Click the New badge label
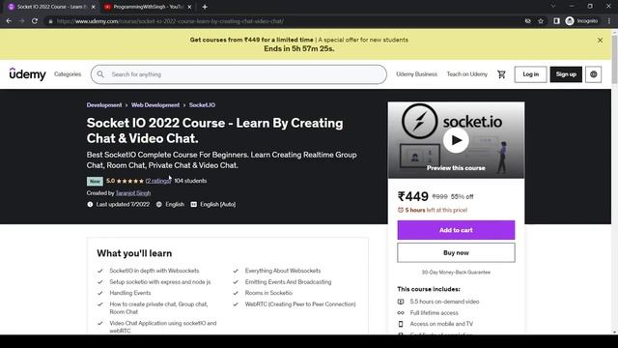The width and height of the screenshot is (618, 348). point(95,181)
